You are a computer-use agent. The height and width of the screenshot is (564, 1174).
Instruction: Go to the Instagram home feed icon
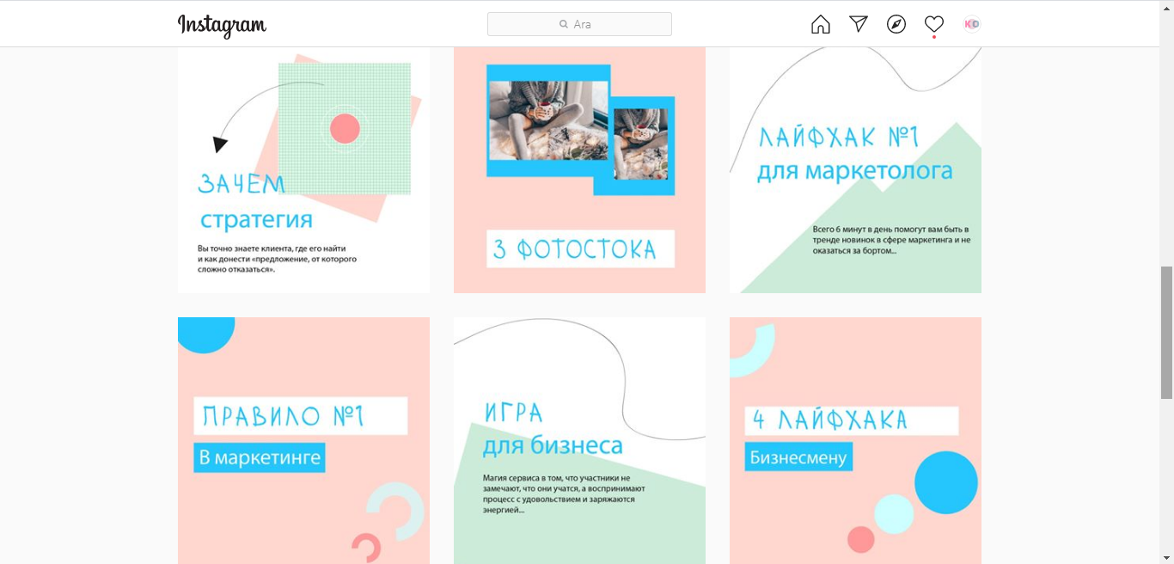[821, 24]
